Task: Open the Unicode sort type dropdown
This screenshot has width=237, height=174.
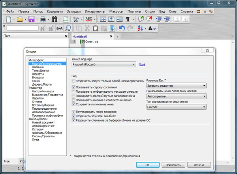Action: [x=176, y=107]
